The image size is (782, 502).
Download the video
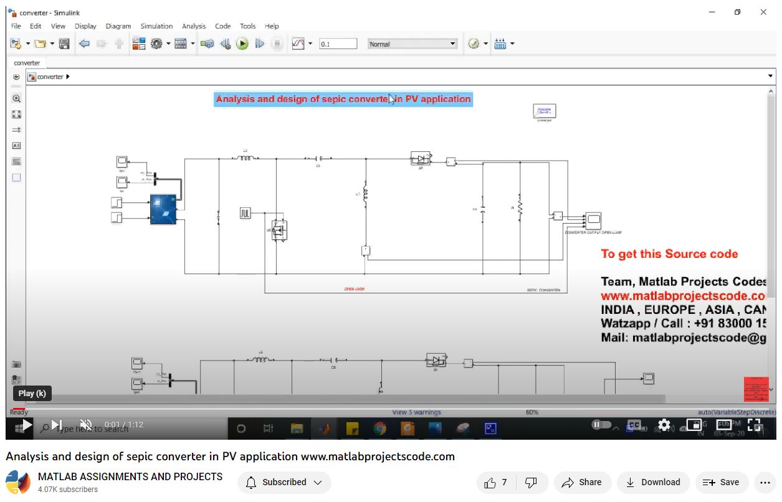tap(653, 482)
